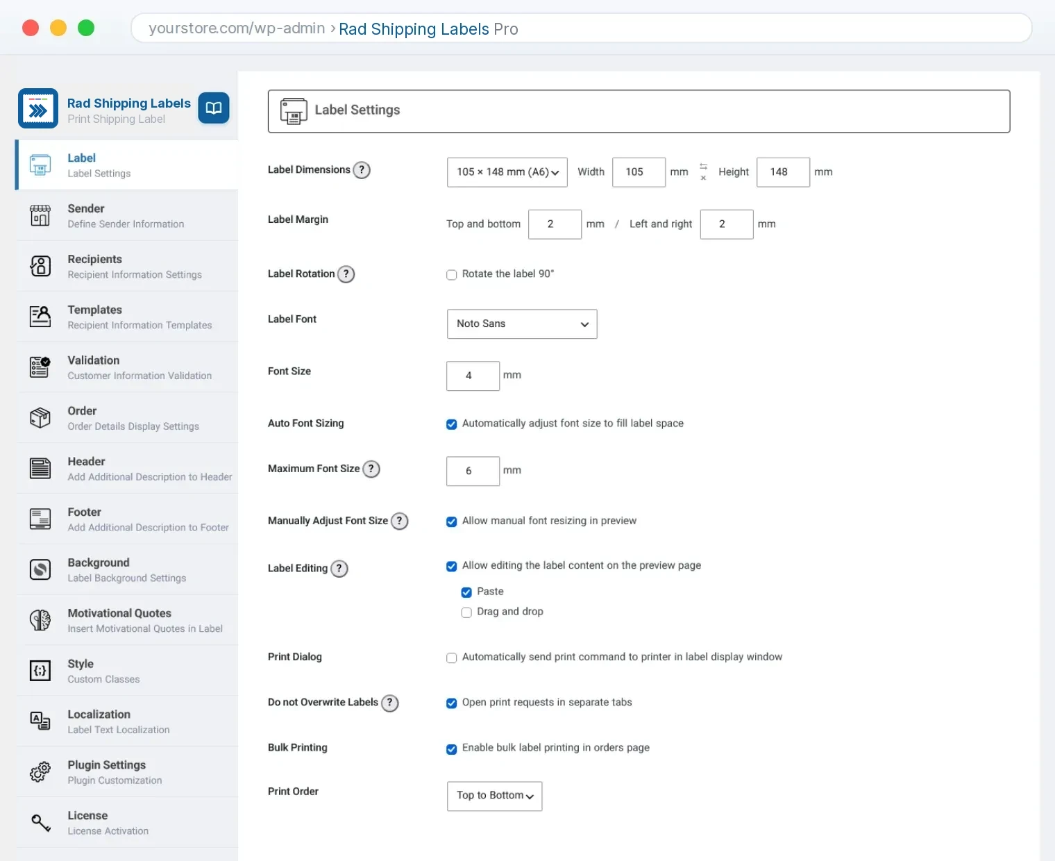Click the Sender storefront icon
Viewport: 1055px width, 861px height.
pyautogui.click(x=40, y=216)
